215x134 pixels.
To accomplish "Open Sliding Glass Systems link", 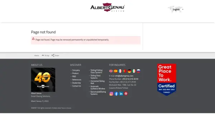I will 96,77.
